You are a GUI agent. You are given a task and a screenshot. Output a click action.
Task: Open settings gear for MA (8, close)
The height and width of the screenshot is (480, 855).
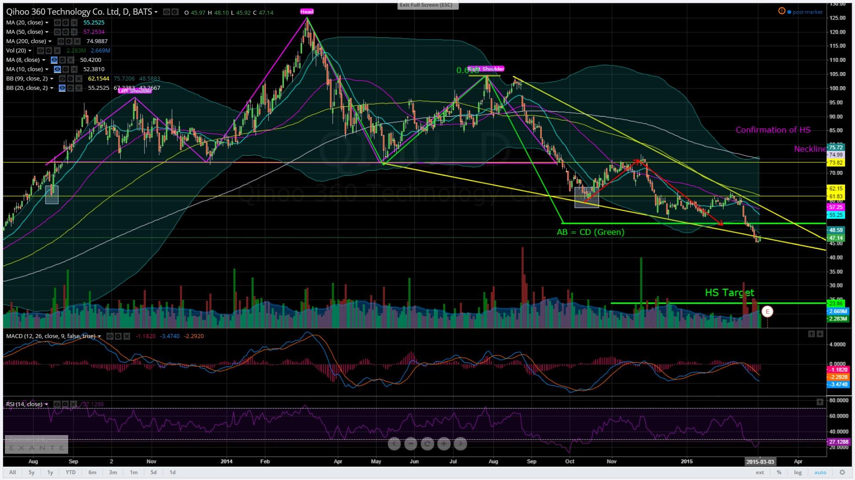[x=62, y=60]
